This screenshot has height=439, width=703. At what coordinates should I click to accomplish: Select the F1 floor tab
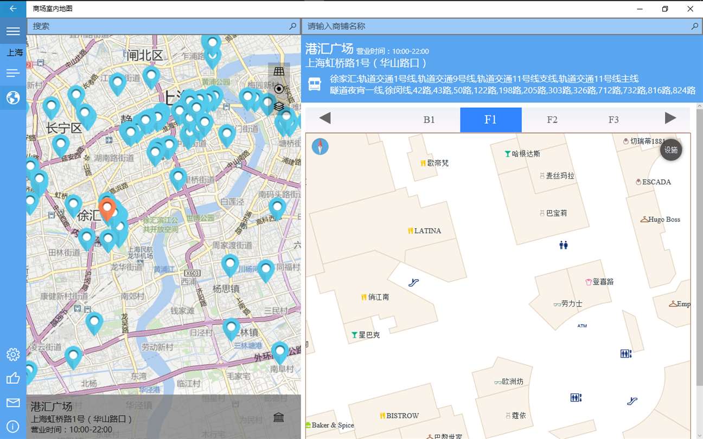[x=491, y=120]
